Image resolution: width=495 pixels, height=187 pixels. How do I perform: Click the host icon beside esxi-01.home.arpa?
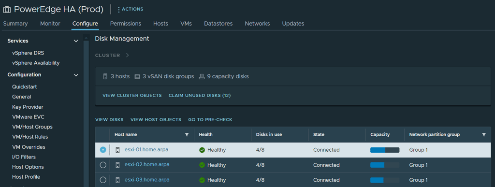coord(118,150)
